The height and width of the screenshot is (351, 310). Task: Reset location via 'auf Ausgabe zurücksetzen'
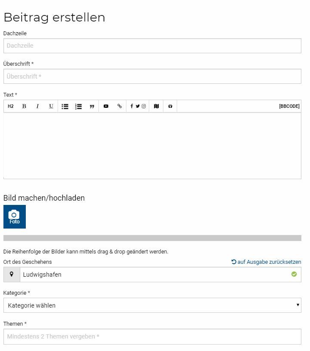click(266, 262)
